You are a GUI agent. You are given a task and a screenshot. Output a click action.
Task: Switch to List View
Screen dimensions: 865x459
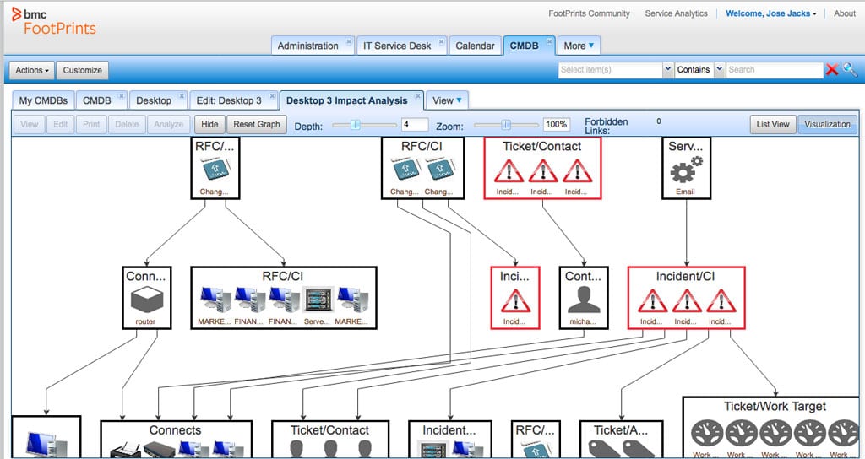point(772,124)
